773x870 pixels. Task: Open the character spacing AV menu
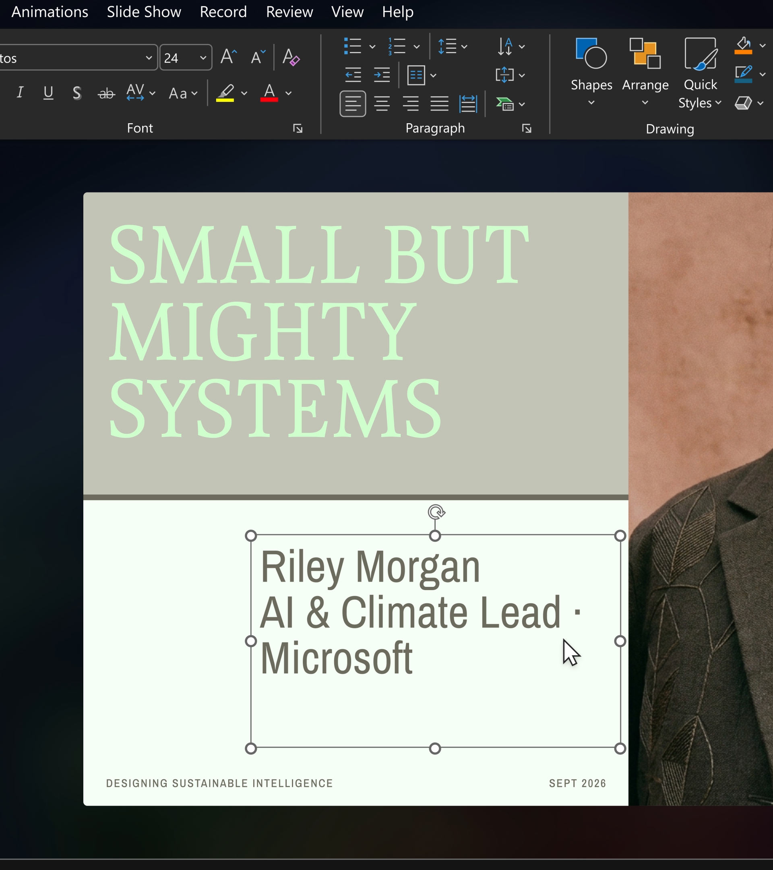point(141,92)
